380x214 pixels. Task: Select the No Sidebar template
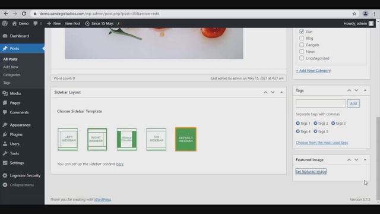156,139
